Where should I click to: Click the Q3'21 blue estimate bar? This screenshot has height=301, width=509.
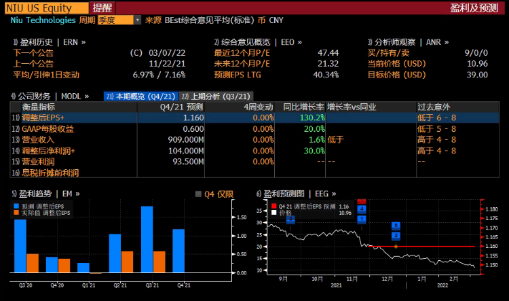coord(147,239)
